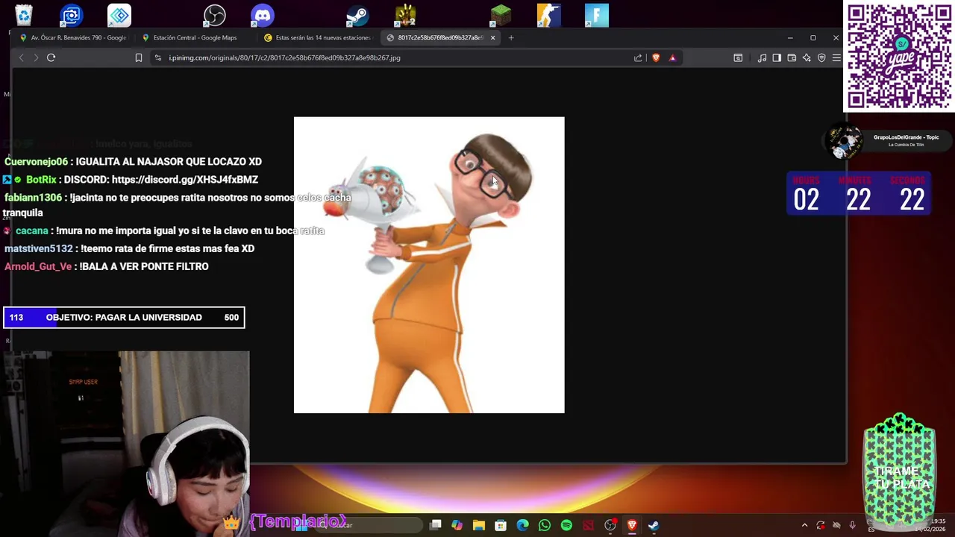The image size is (955, 537).
Task: Expand the hidden system tray icons chevron
Action: (804, 525)
